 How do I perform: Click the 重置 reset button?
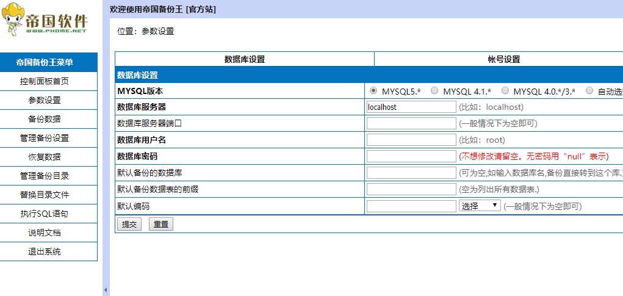point(161,224)
